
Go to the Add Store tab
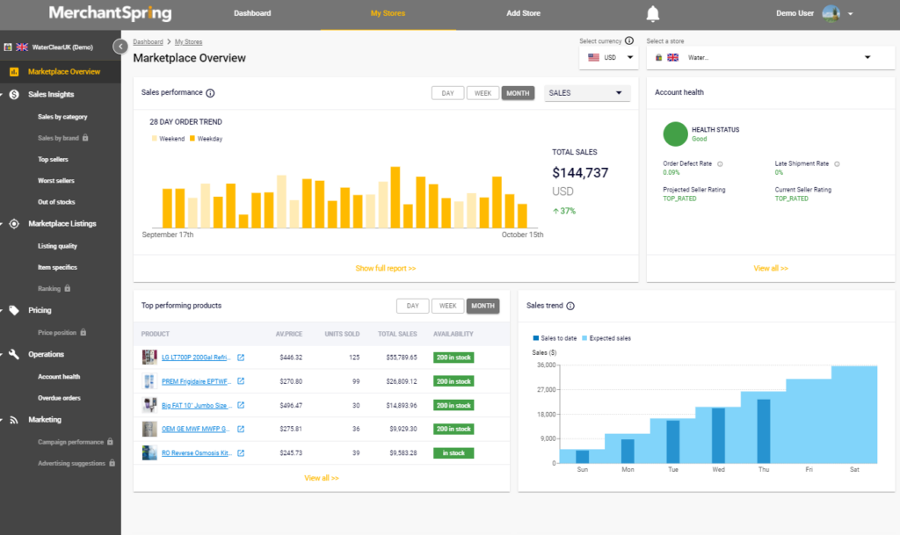[x=523, y=13]
